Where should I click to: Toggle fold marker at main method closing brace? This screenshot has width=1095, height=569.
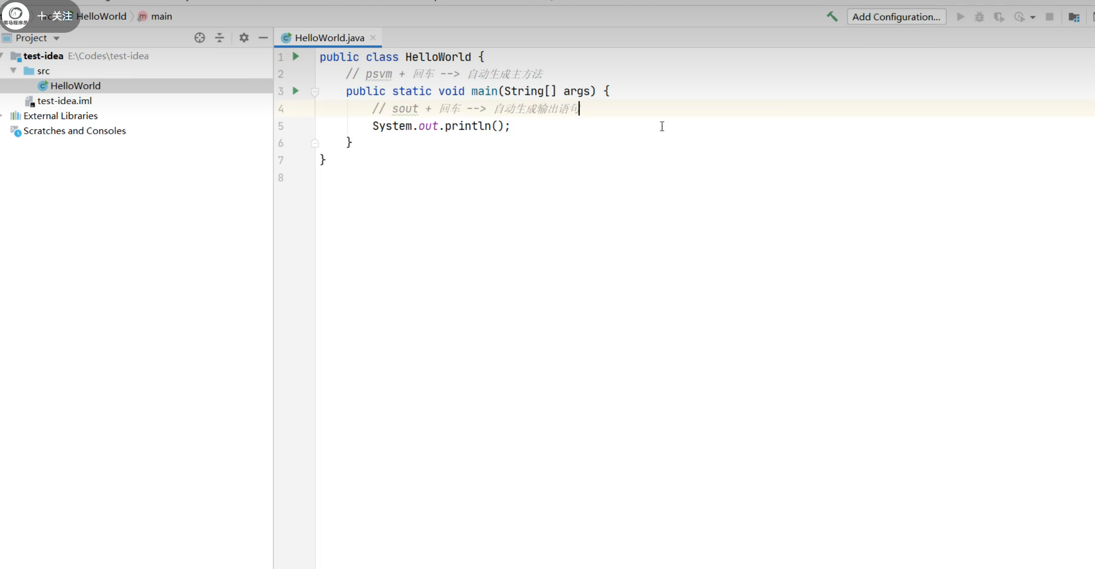[x=315, y=143]
